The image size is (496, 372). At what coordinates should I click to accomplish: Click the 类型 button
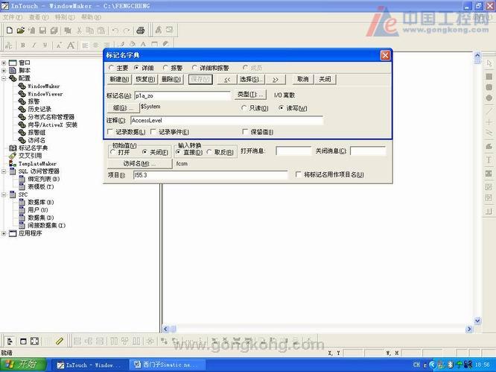tap(250, 95)
